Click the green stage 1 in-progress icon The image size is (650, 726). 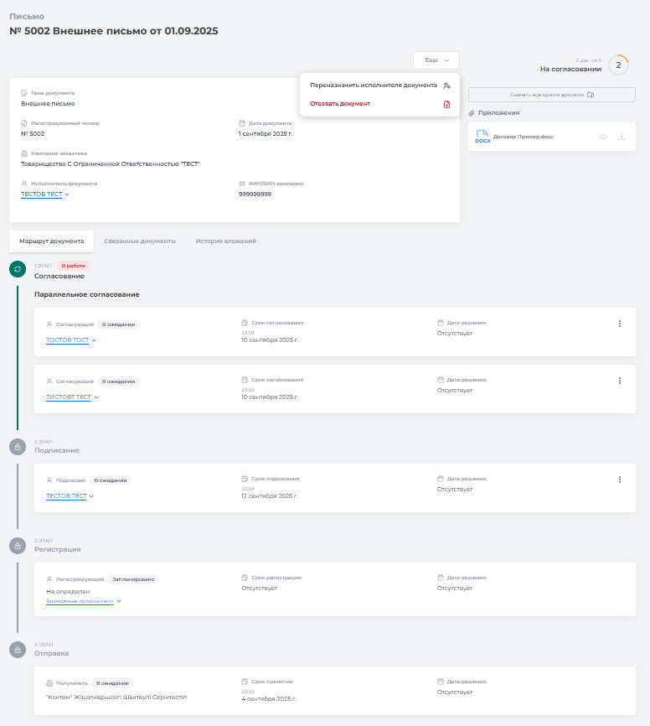point(17,268)
